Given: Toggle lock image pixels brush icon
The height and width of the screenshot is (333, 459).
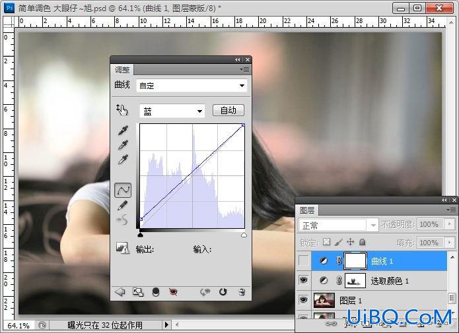Looking at the screenshot, I should 338,242.
